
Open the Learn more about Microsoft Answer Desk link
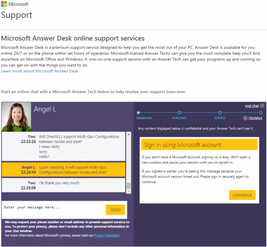pyautogui.click(x=39, y=71)
